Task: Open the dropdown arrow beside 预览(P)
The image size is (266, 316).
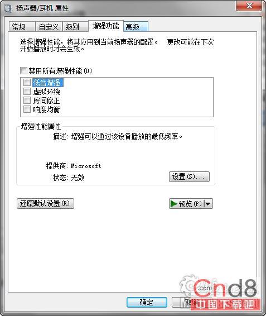Action: click(208, 204)
